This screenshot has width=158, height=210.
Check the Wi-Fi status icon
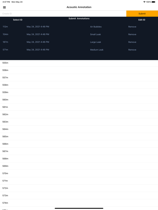(x=144, y=2)
